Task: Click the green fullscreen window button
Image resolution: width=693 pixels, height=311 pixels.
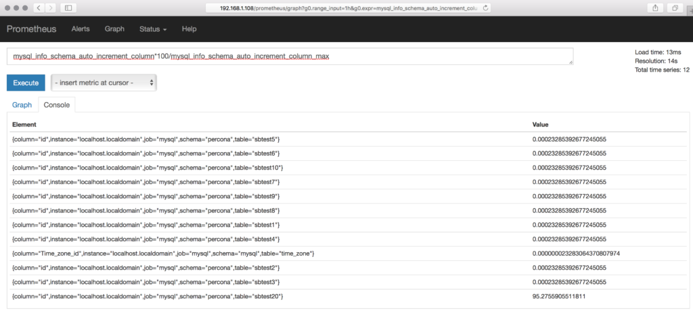Action: 25,7
